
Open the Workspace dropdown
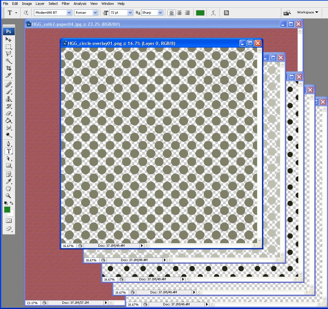pyautogui.click(x=307, y=12)
